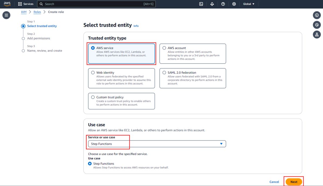This screenshot has height=186, width=323.
Task: Open the flask experiments icon on right
Action: click(317, 35)
